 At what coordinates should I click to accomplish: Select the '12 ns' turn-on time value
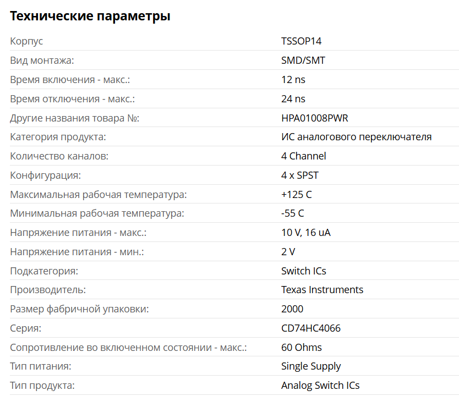293,80
